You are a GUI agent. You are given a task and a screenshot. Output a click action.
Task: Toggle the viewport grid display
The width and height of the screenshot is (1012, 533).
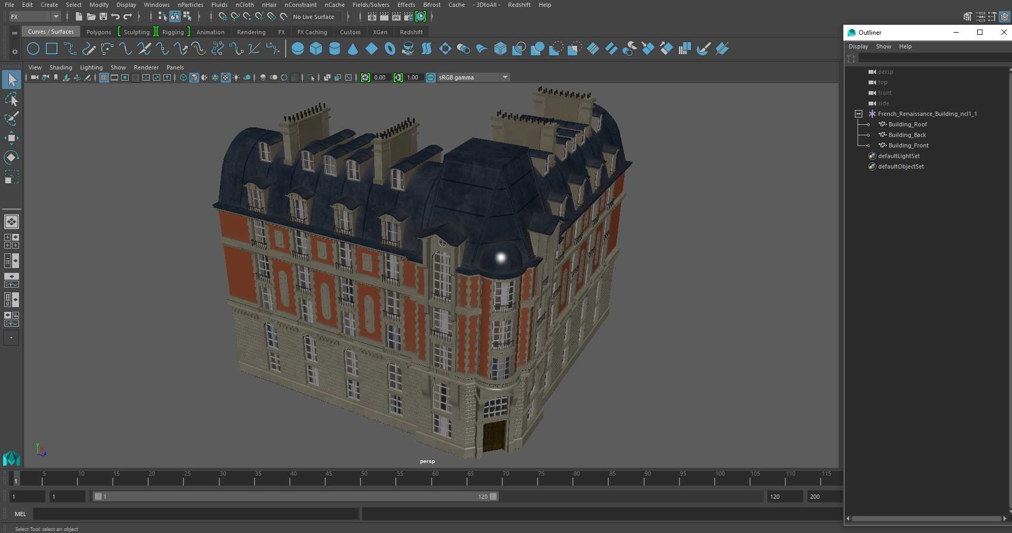(104, 77)
